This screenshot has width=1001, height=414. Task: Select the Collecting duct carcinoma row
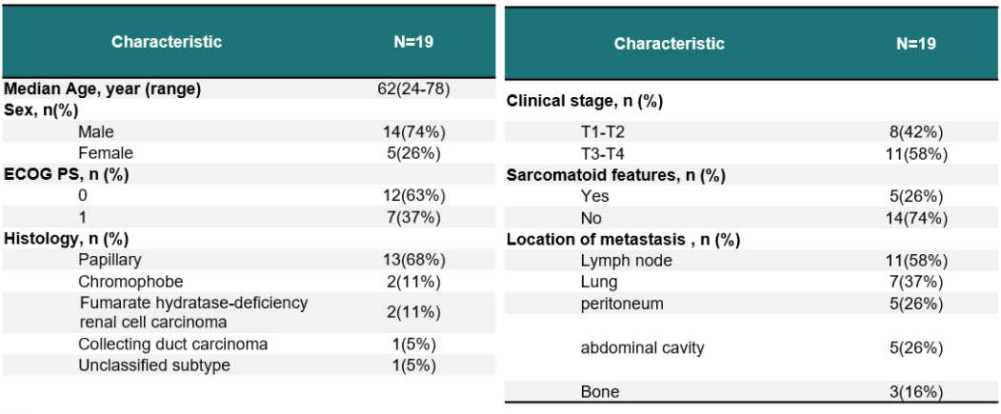[172, 344]
